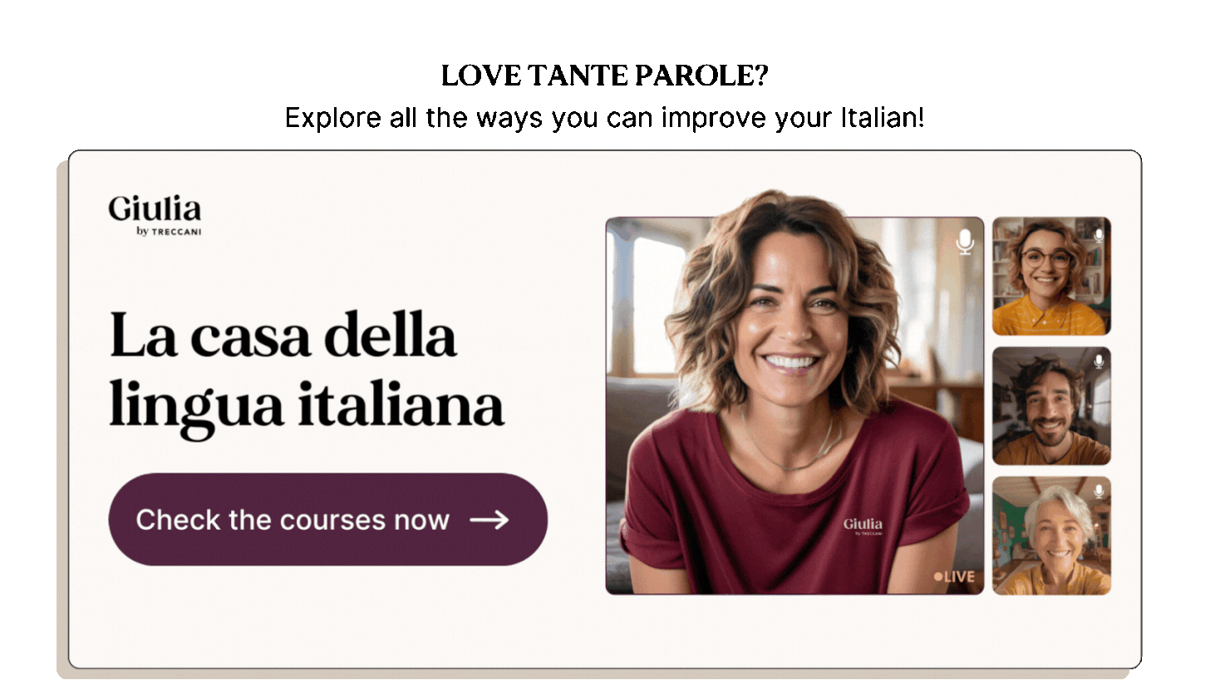Image resolution: width=1210 pixels, height=680 pixels.
Task: Click Explore all the ways subtitle text
Action: click(x=604, y=118)
